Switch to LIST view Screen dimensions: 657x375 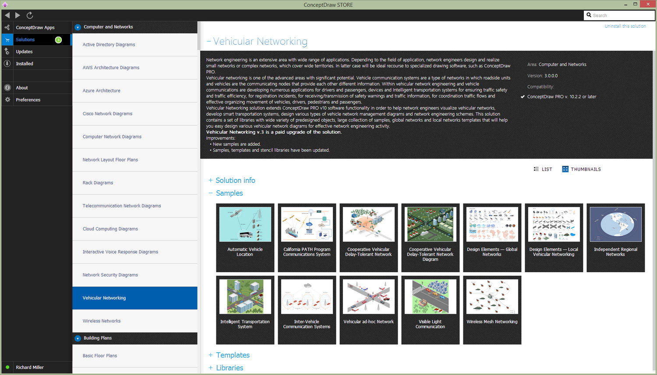point(543,169)
